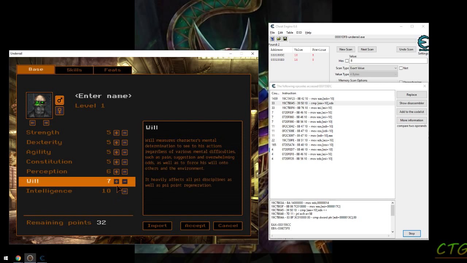Viewport: 467px width, 263px height.
Task: Toggle the Hex checkbox
Action: (347, 61)
